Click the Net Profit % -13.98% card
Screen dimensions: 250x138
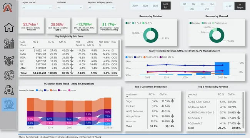(84, 26)
